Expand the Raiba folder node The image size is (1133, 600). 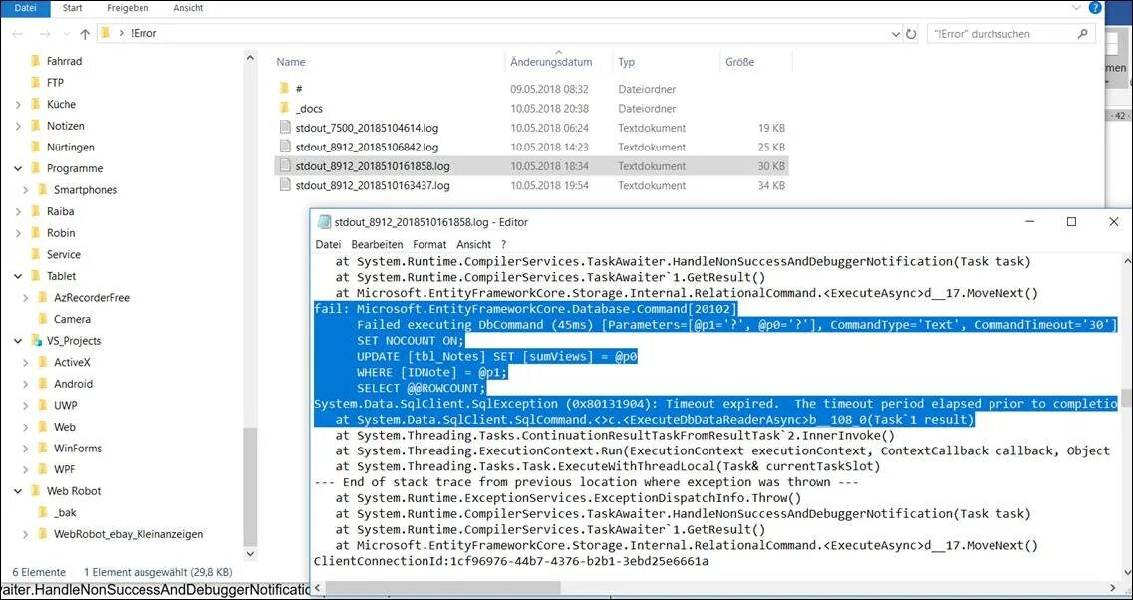click(x=18, y=212)
